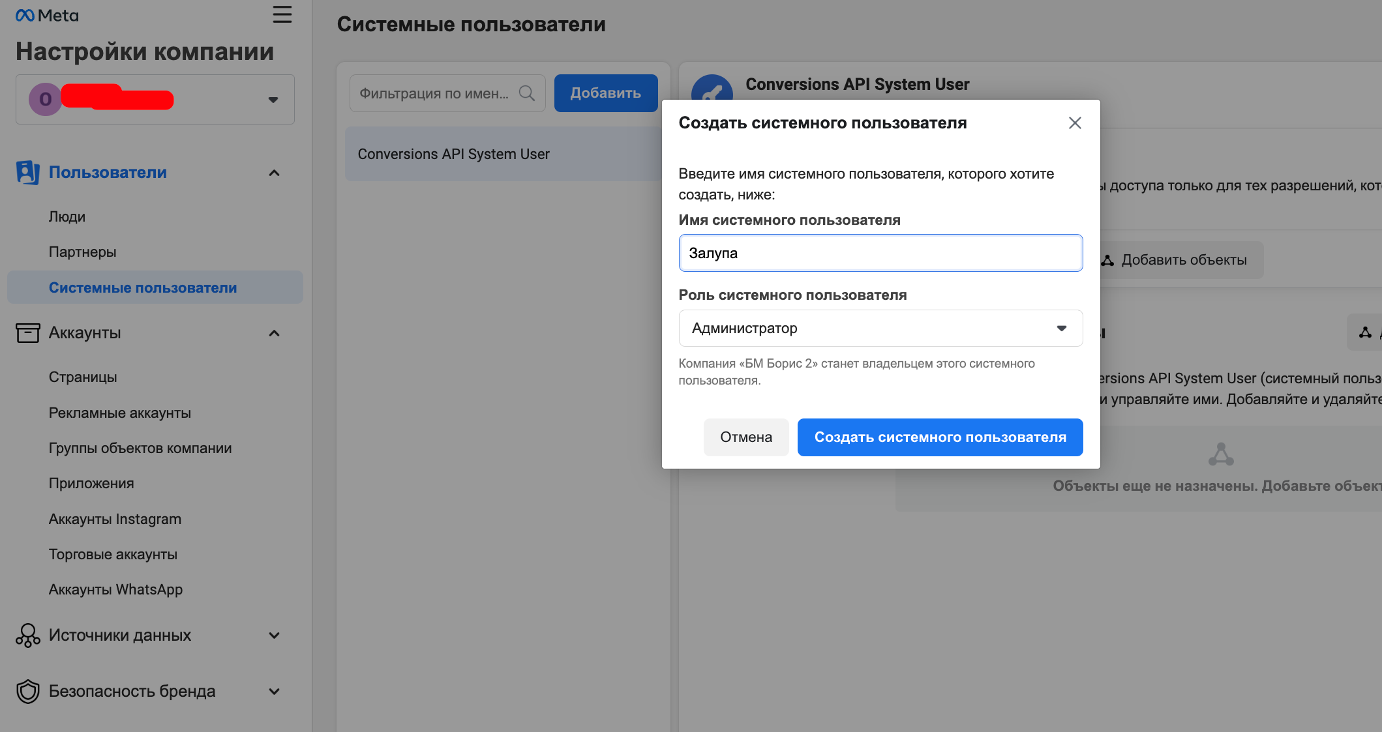Open the Партнеры menu item
The height and width of the screenshot is (732, 1382).
[x=83, y=252]
